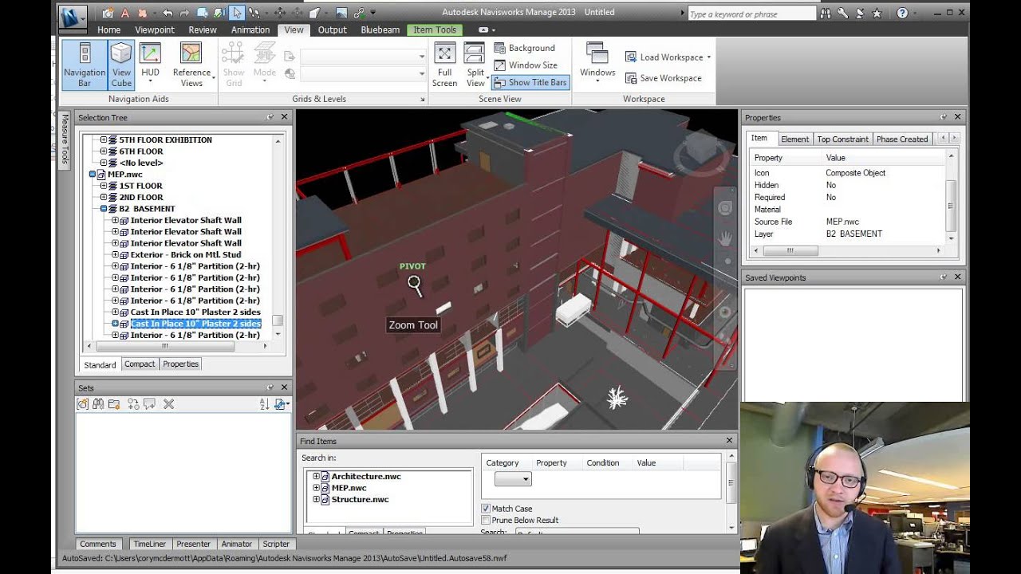Expand Architecture.nwc in Find Items
The width and height of the screenshot is (1021, 574).
pyautogui.click(x=316, y=476)
